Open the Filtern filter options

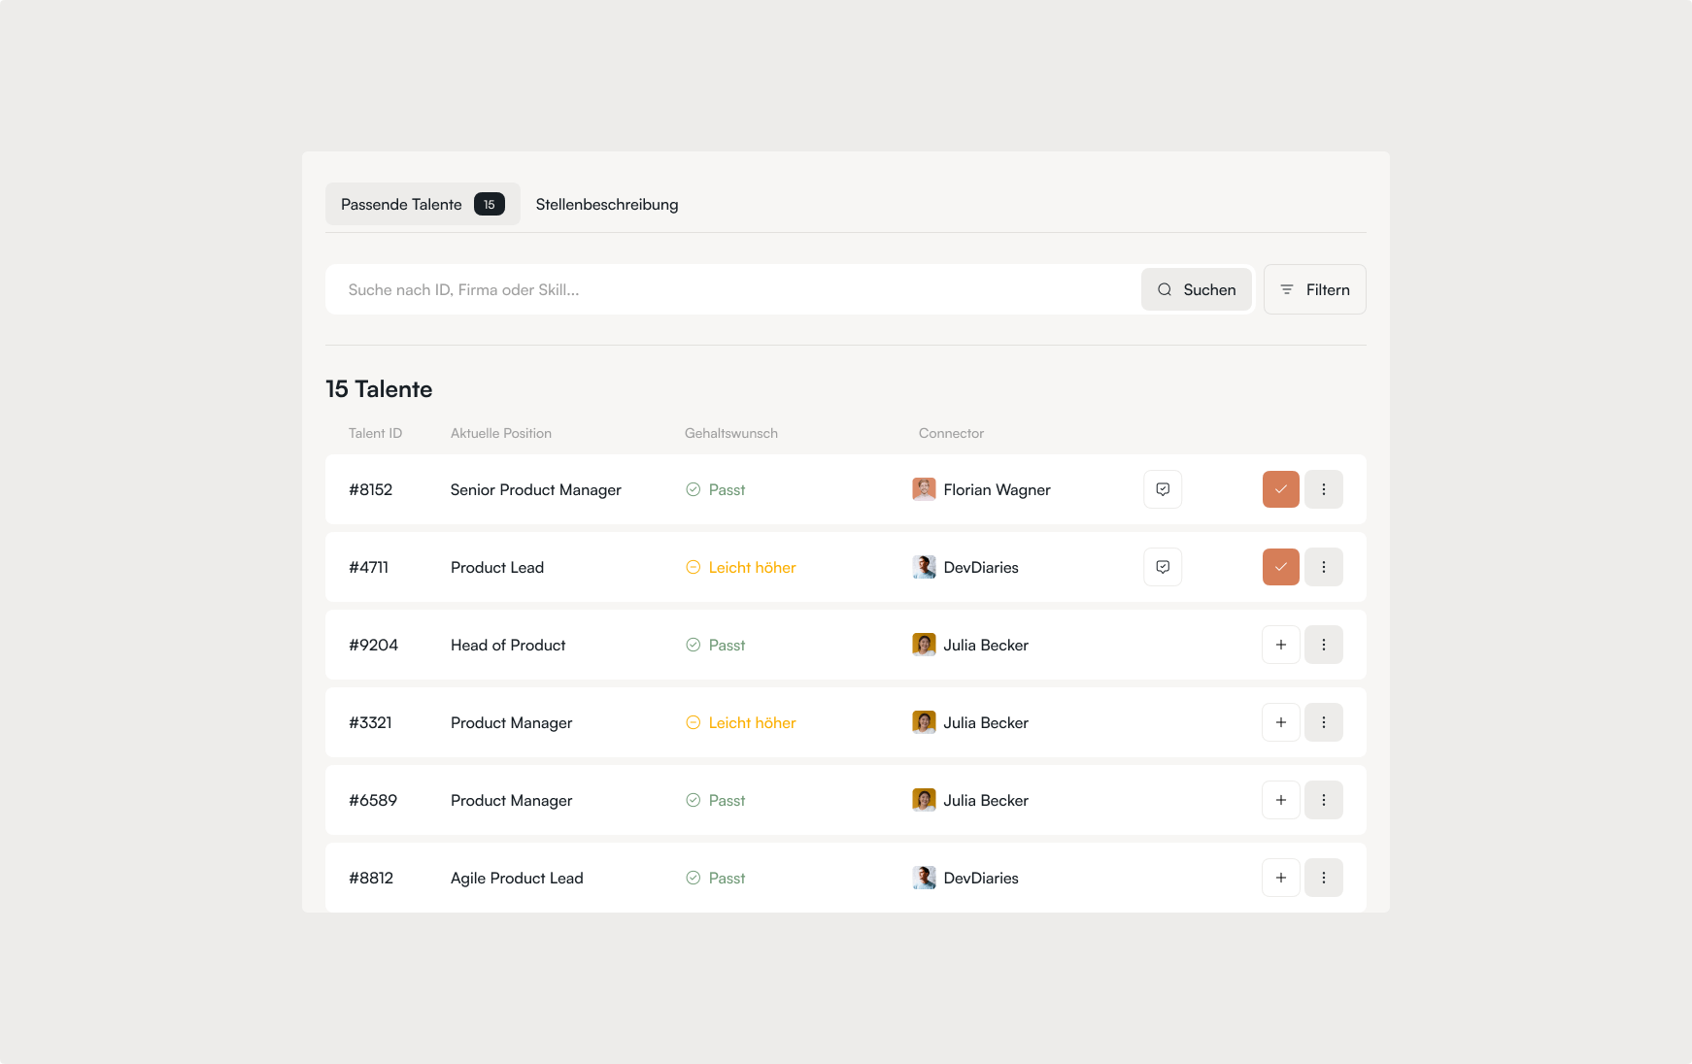[1314, 289]
